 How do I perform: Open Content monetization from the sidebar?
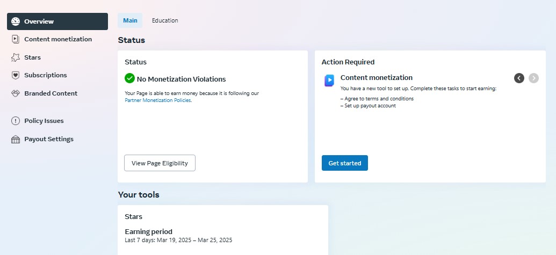coord(57,39)
